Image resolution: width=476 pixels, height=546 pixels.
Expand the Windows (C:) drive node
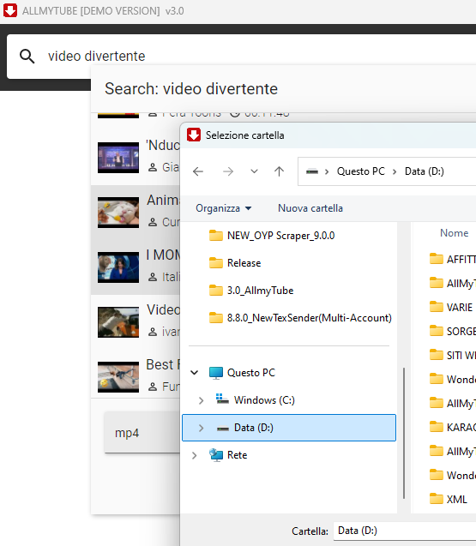pos(201,400)
